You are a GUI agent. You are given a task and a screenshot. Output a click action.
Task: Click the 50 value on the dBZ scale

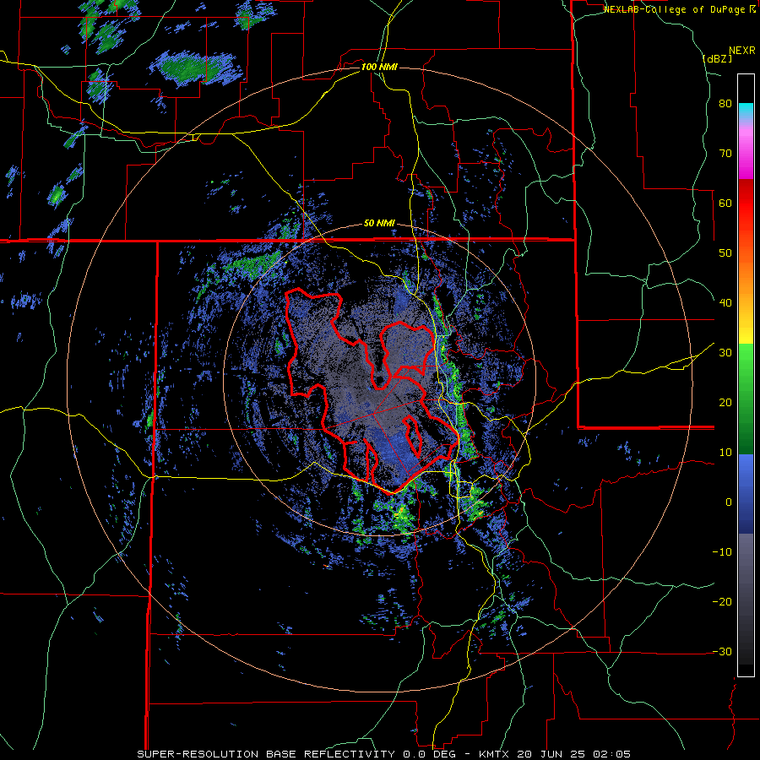coord(725,253)
